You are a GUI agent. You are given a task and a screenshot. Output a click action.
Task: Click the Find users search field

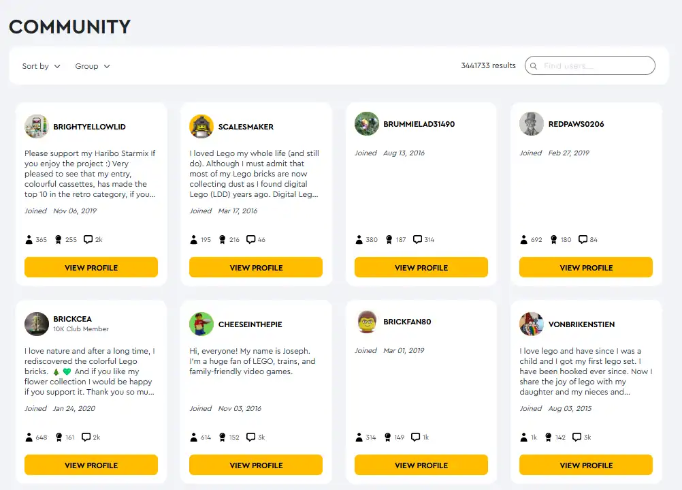tap(590, 65)
